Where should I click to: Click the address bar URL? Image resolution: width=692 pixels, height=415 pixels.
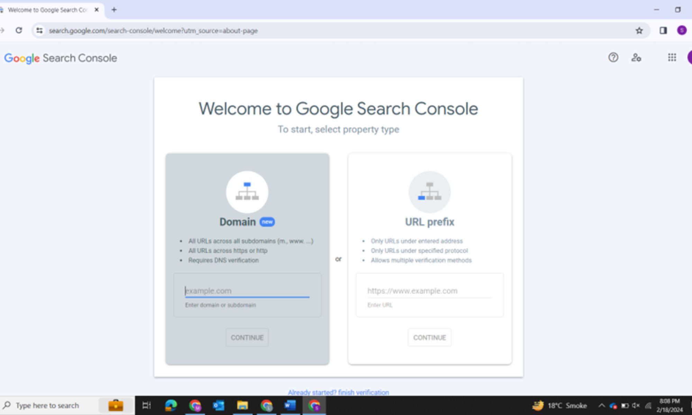point(153,30)
